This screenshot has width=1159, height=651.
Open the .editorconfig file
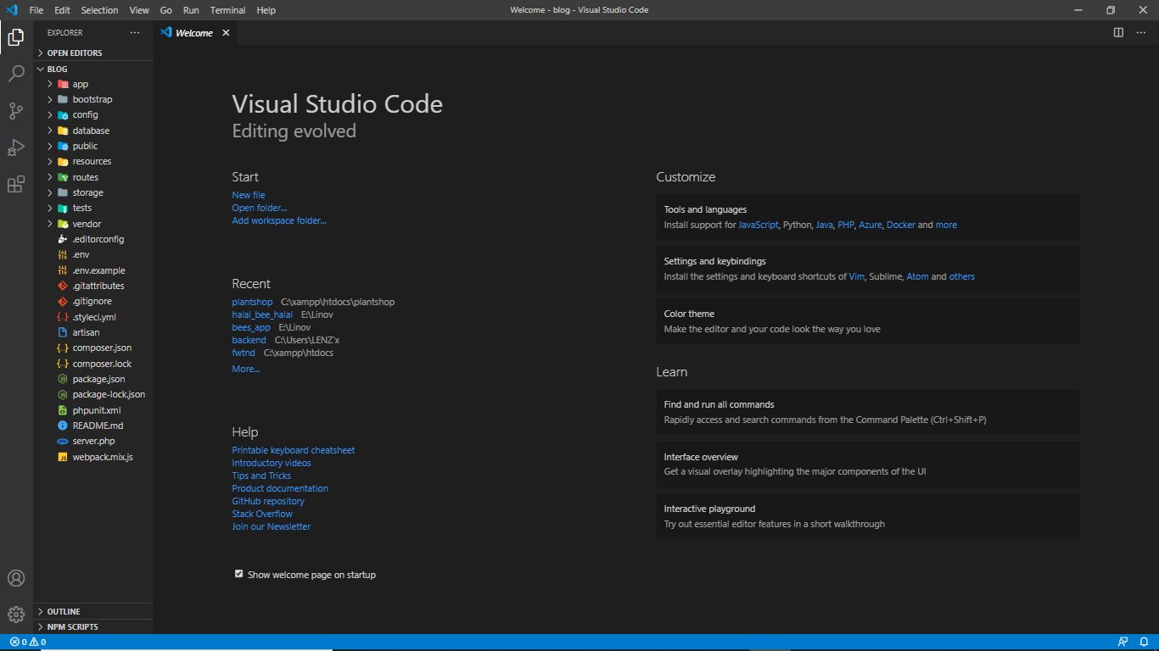[x=98, y=239]
